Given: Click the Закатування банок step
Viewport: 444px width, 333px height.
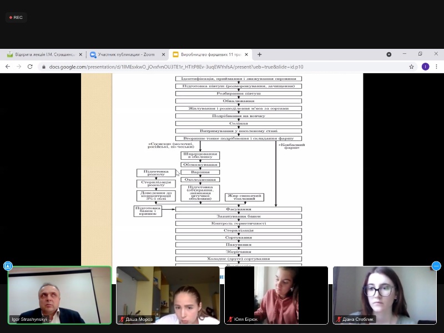Looking at the screenshot, I should pyautogui.click(x=239, y=216).
